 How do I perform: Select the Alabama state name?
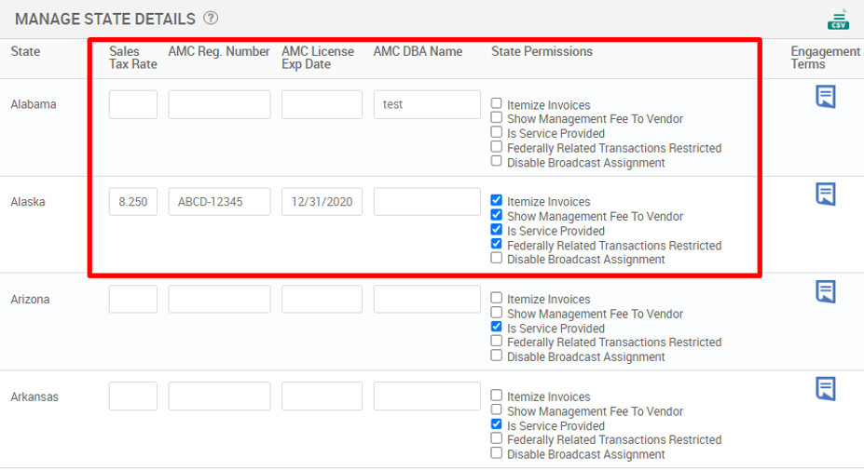[x=33, y=104]
